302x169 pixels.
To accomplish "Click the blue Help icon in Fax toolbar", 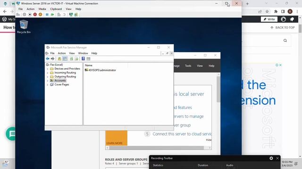I will tap(83, 59).
